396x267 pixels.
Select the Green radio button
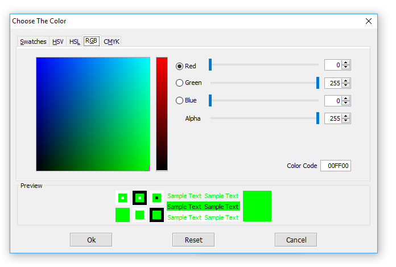179,83
